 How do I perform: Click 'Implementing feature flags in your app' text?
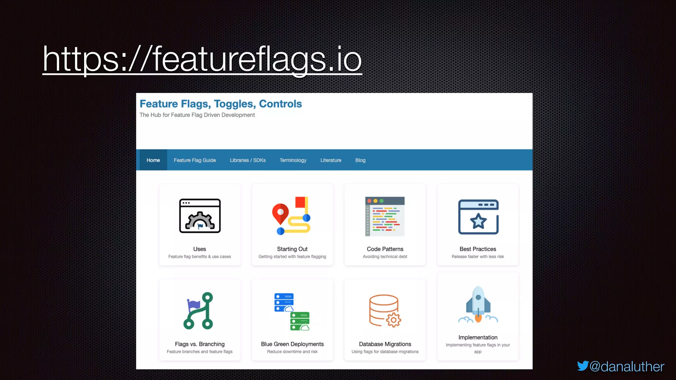click(478, 348)
